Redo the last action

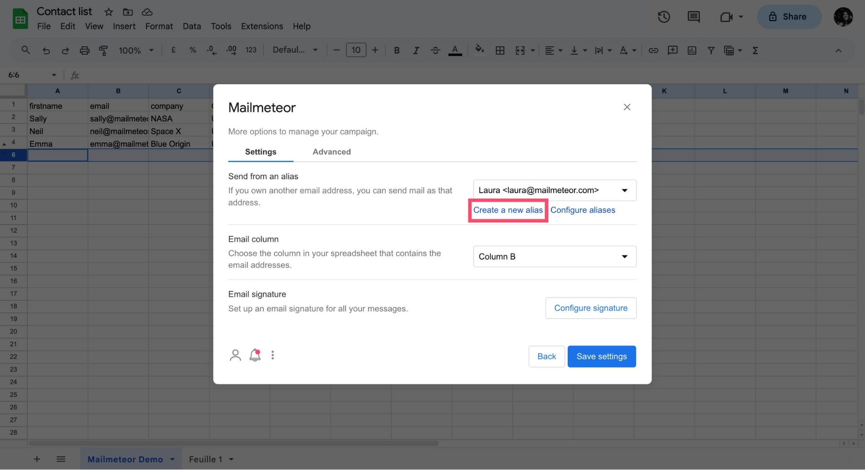(65, 50)
